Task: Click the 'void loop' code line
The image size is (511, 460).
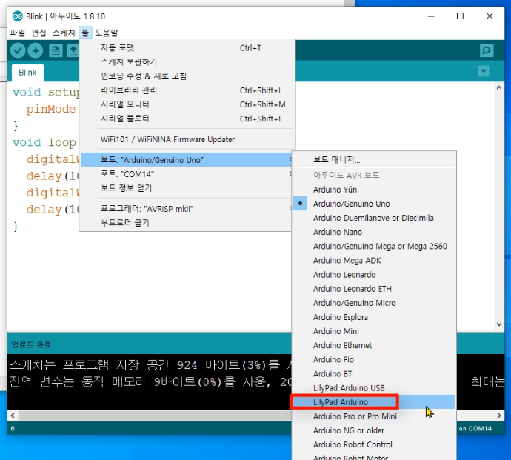Action: pos(44,142)
